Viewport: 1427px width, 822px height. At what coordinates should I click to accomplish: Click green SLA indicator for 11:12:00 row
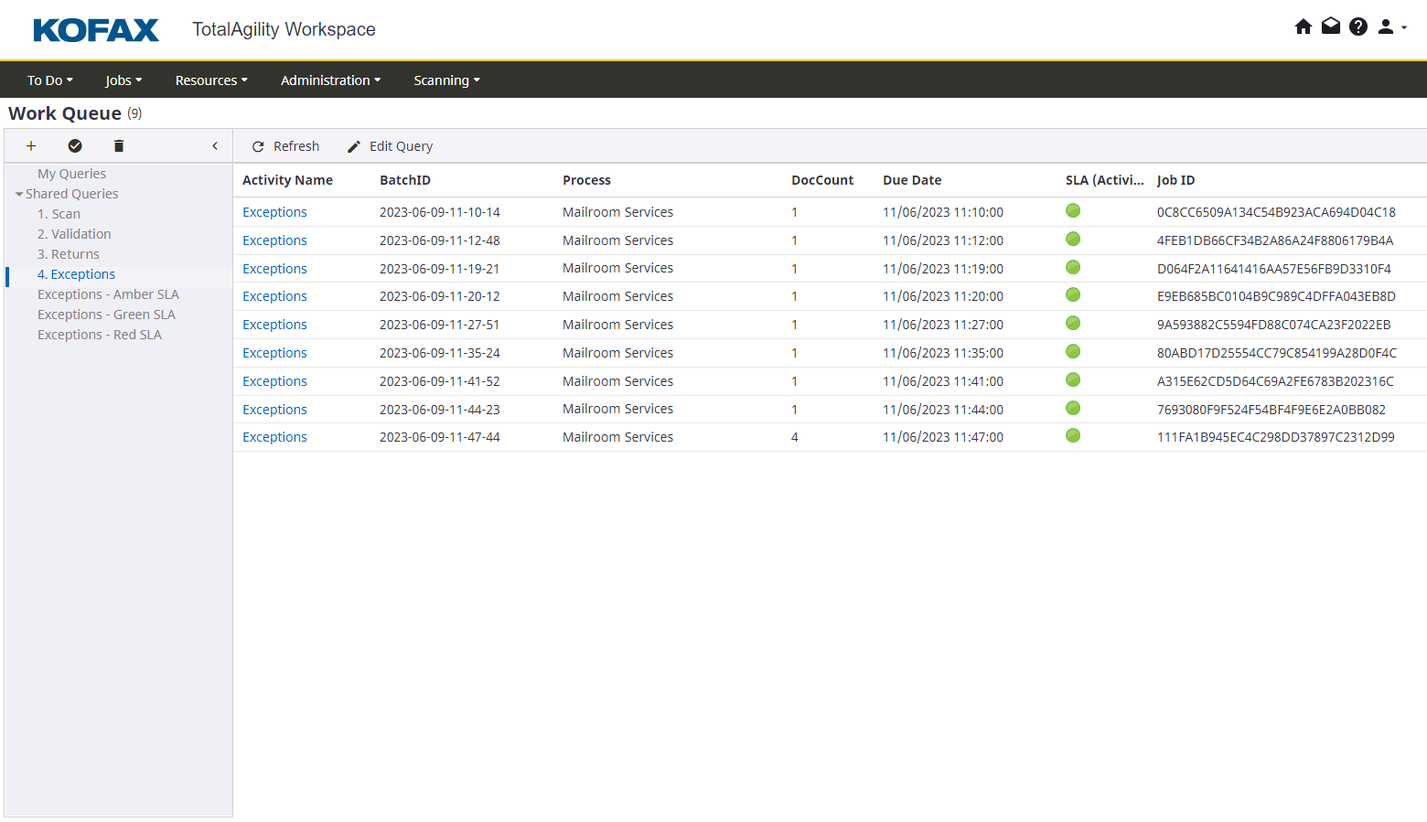pos(1073,239)
